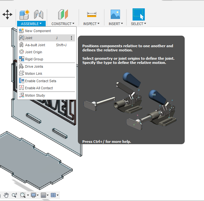Click the Offset Plane icon above Construct

click(63, 14)
